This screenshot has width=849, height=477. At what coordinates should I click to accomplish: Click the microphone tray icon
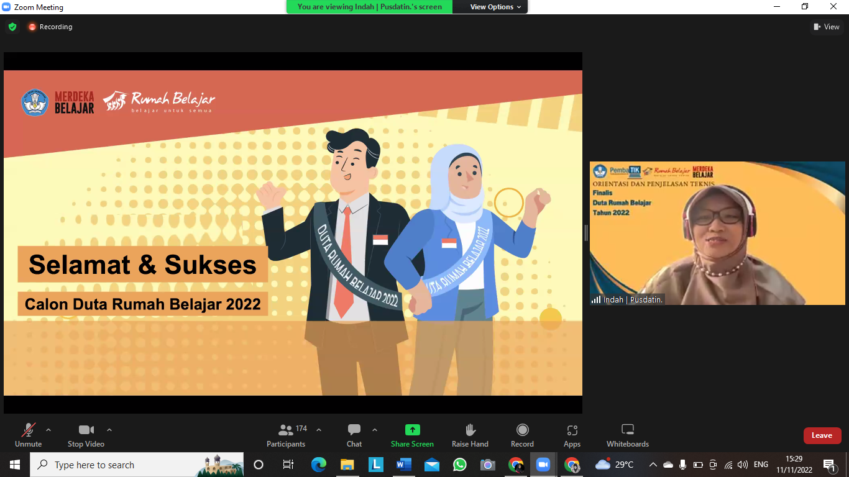683,465
